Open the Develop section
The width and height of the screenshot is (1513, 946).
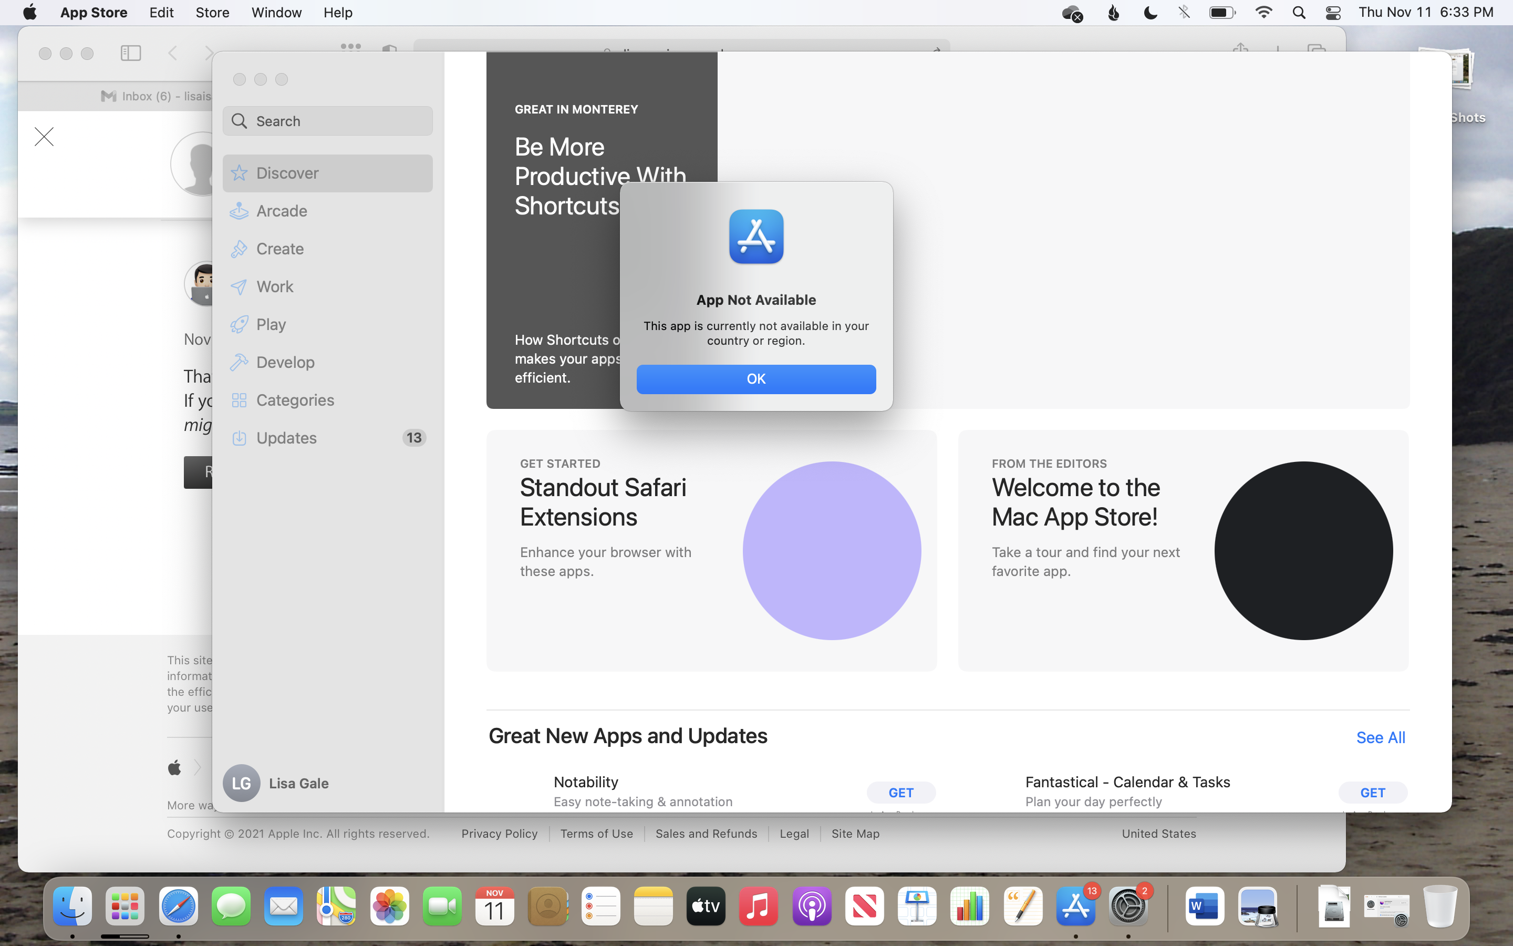[328, 362]
